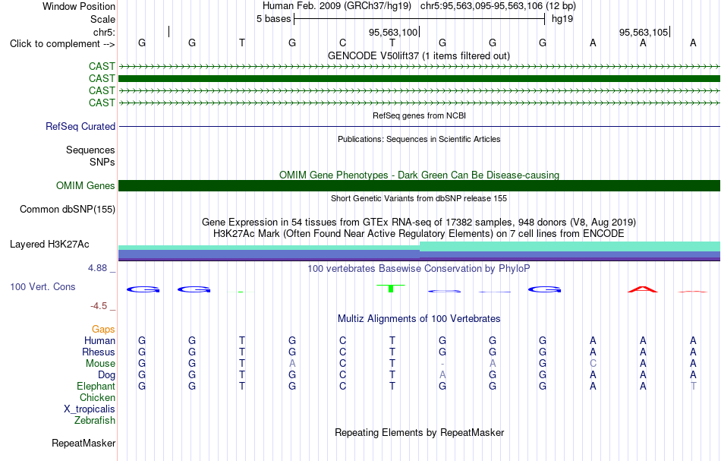The width and height of the screenshot is (721, 461).
Task: Click the 'Window Position' label
Action: pos(79,6)
